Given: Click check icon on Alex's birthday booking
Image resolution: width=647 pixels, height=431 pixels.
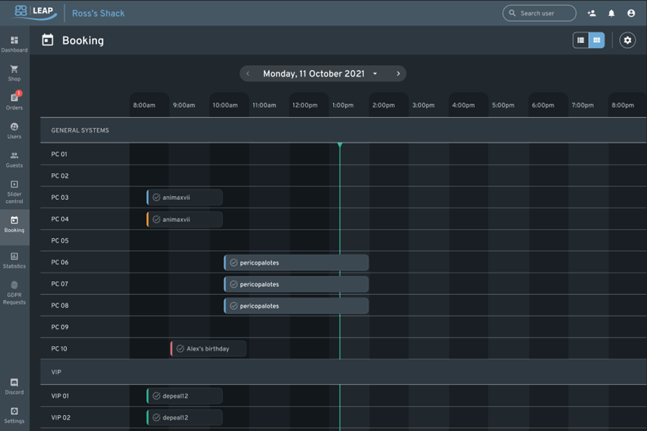Looking at the screenshot, I should coord(180,349).
